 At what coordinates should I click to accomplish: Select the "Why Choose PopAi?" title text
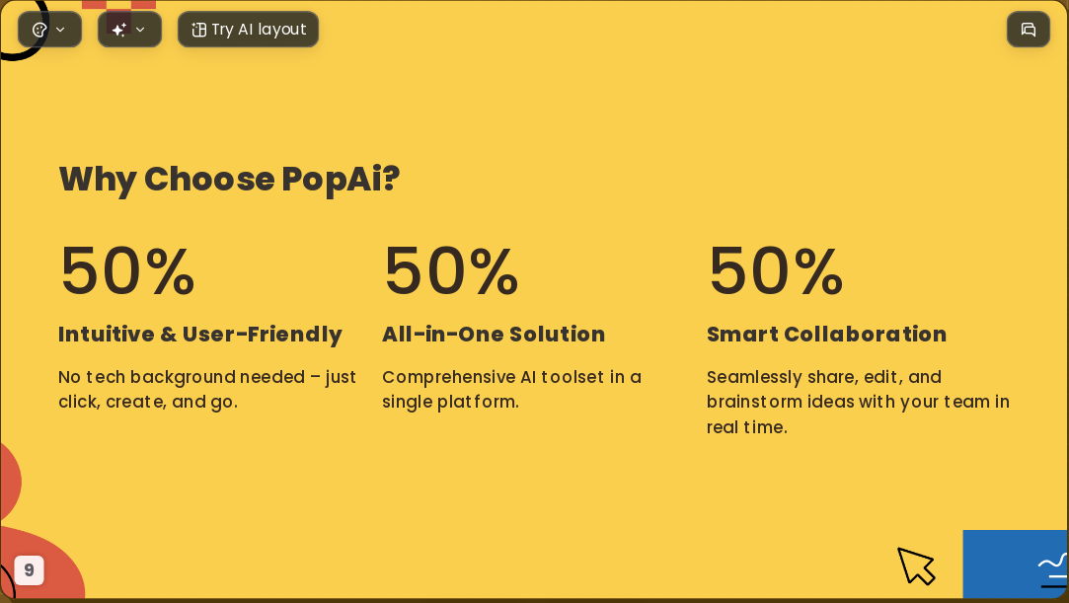pyautogui.click(x=229, y=180)
